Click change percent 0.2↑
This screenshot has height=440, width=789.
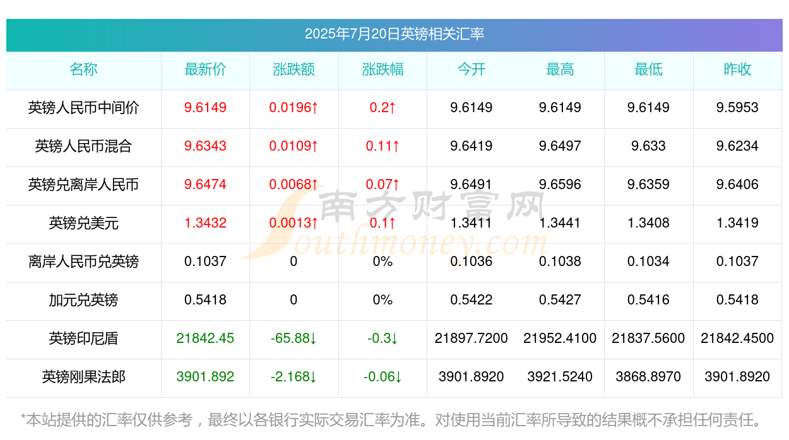[x=383, y=108]
